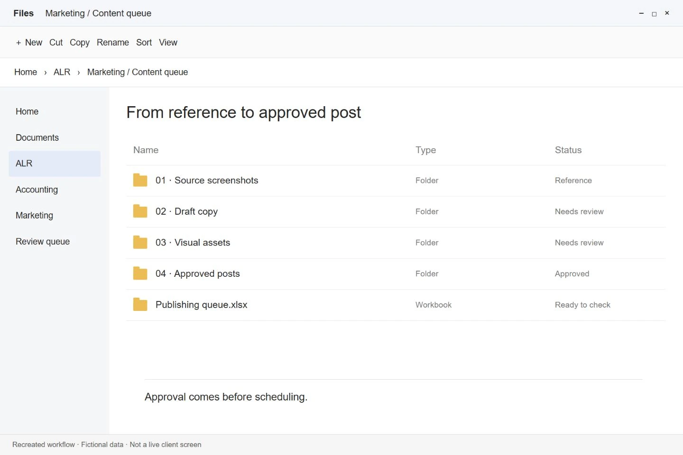Open the View menu

(x=168, y=43)
